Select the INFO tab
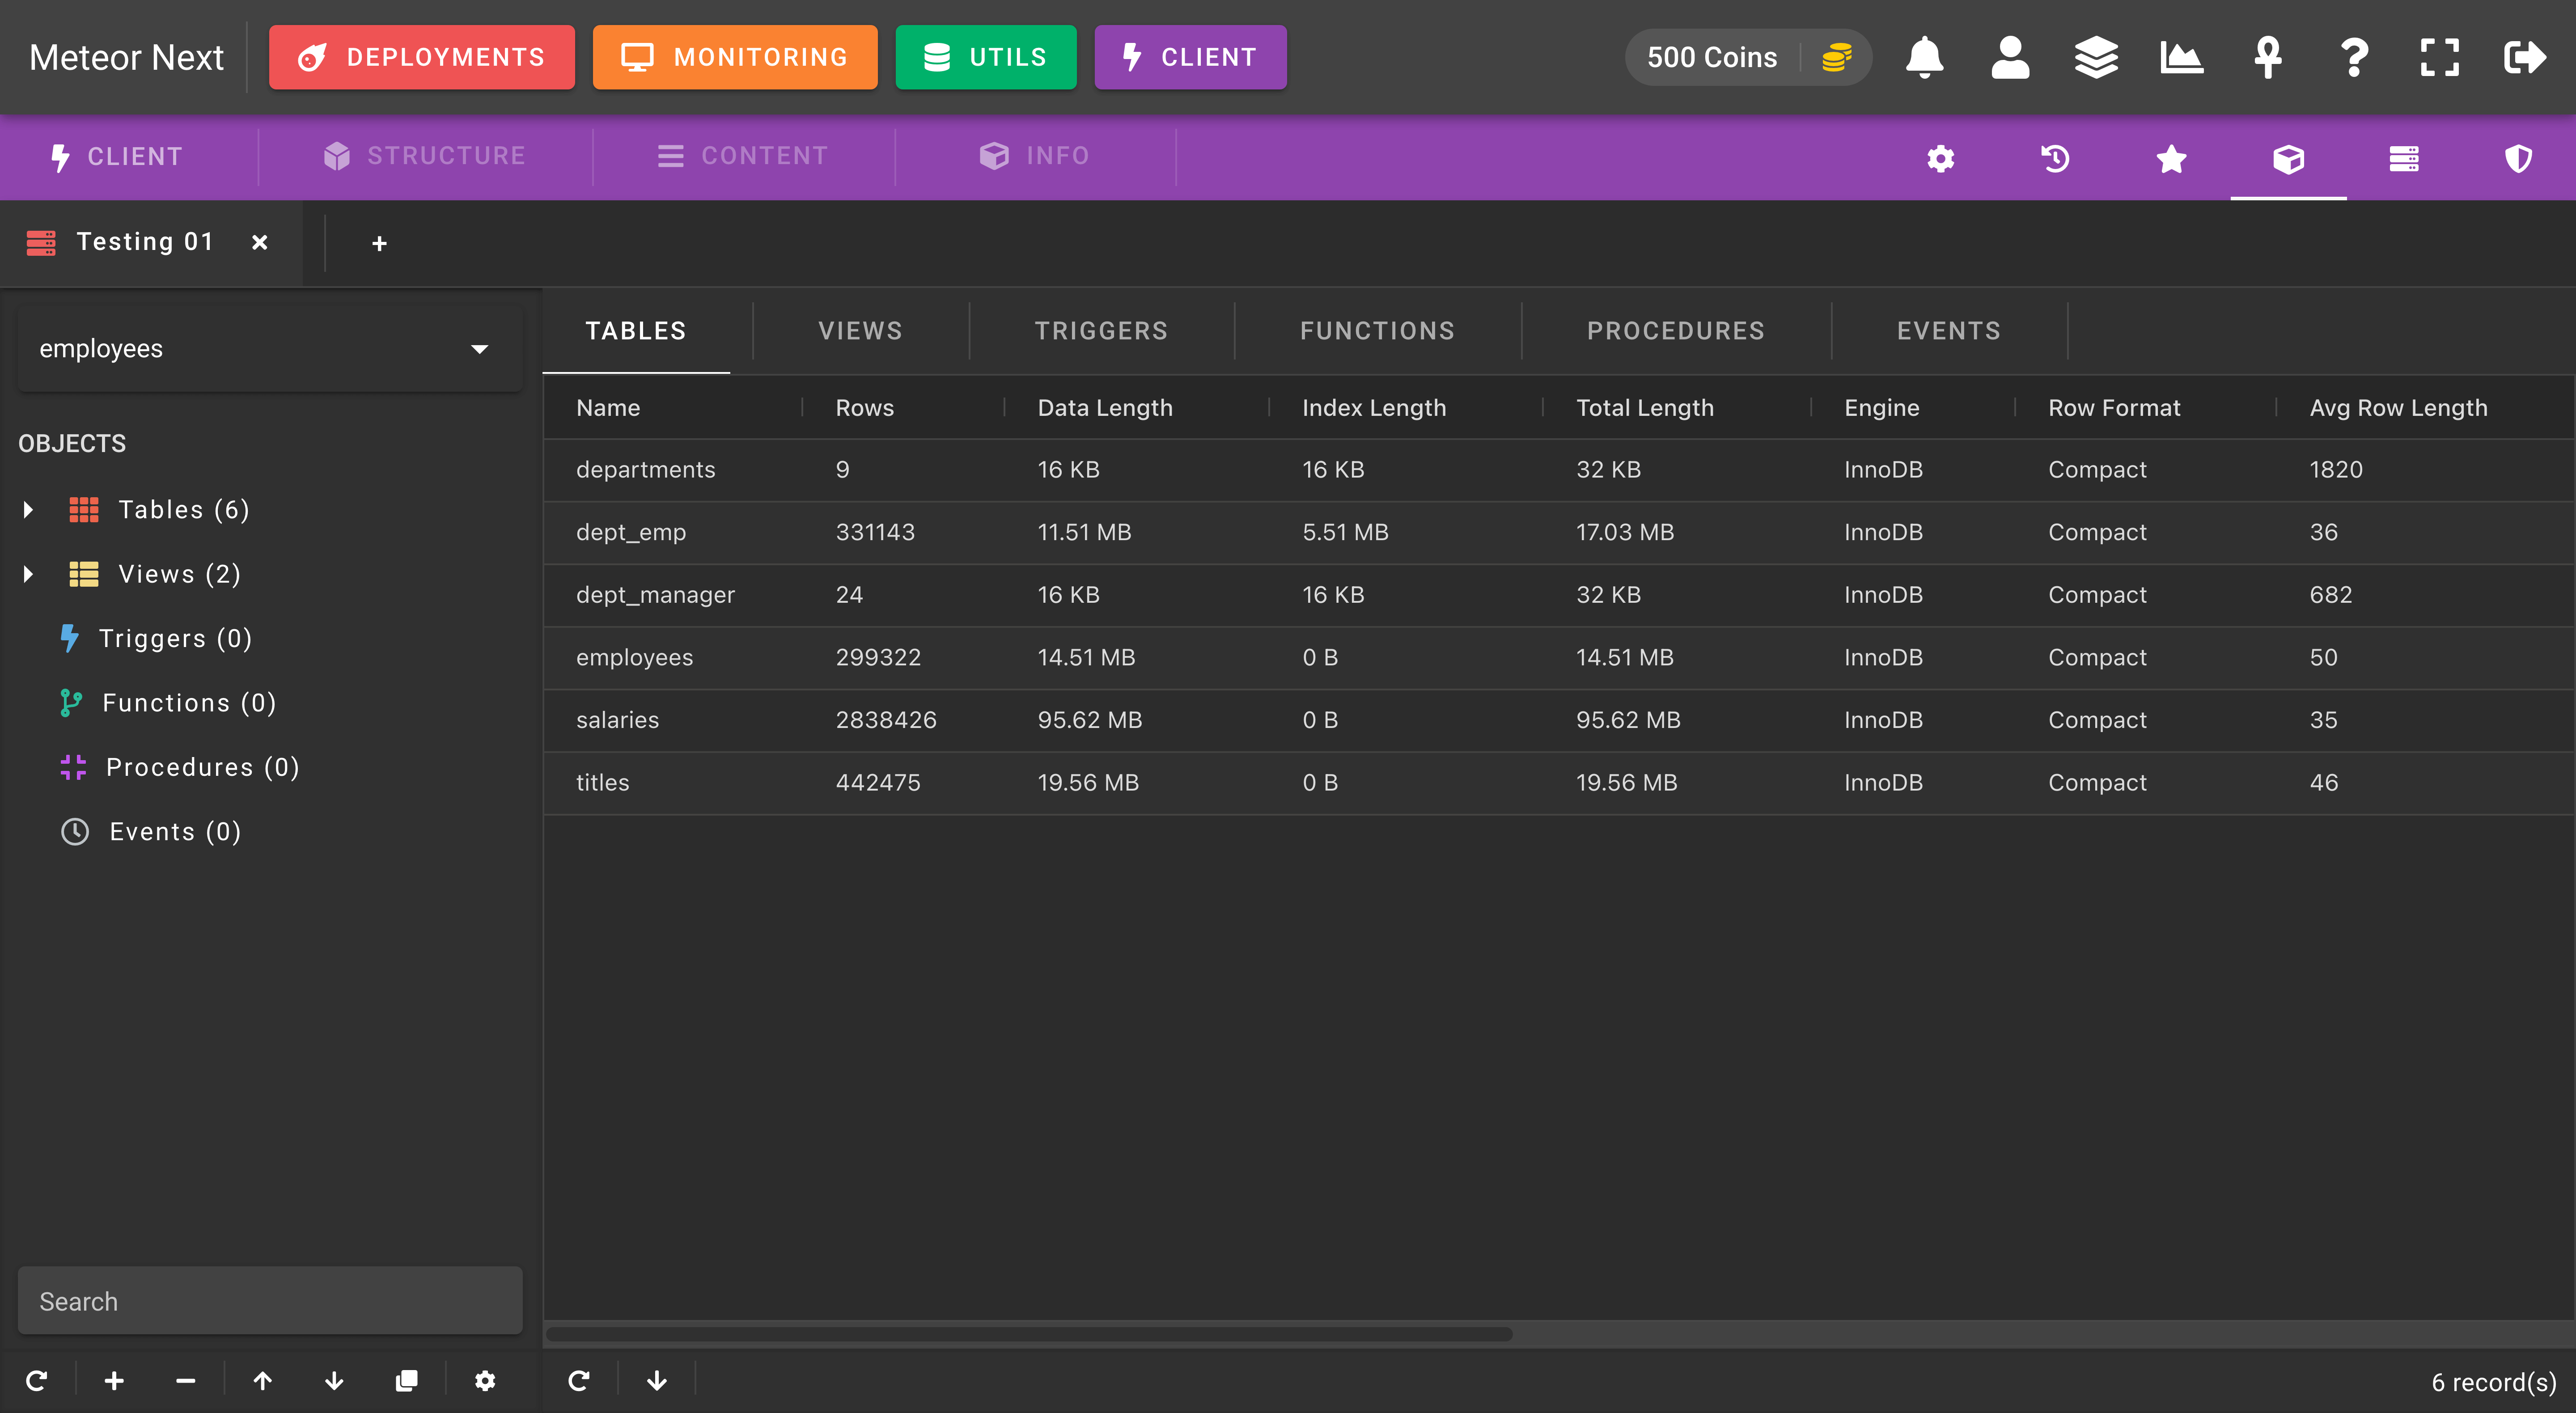 point(1035,157)
